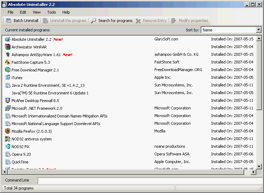The width and height of the screenshot is (264, 193).
Task: Click the horizontal scrollbar left arrow
Action: (5, 172)
